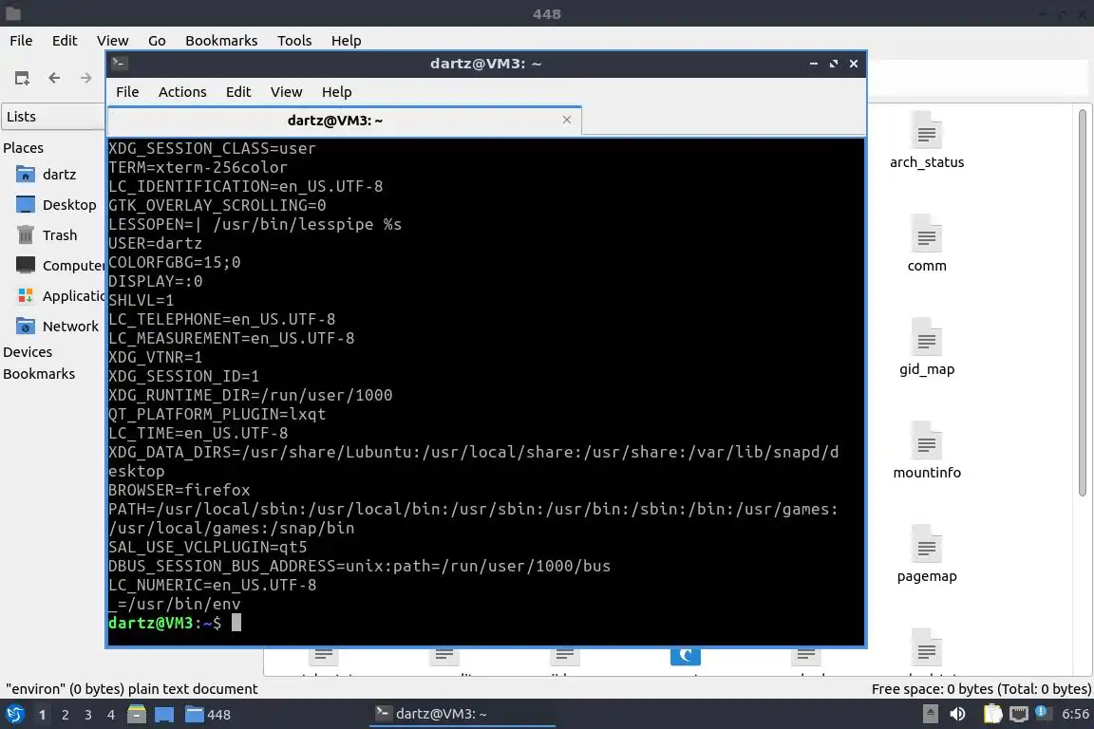Switch to virtual desktop 2
This screenshot has width=1094, height=729.
tap(65, 715)
